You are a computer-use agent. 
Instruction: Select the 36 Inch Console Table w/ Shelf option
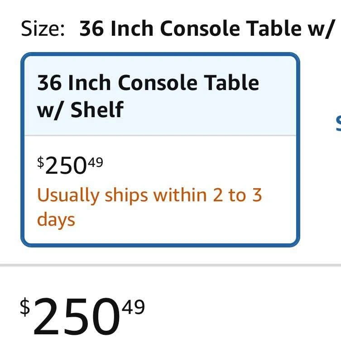point(160,150)
